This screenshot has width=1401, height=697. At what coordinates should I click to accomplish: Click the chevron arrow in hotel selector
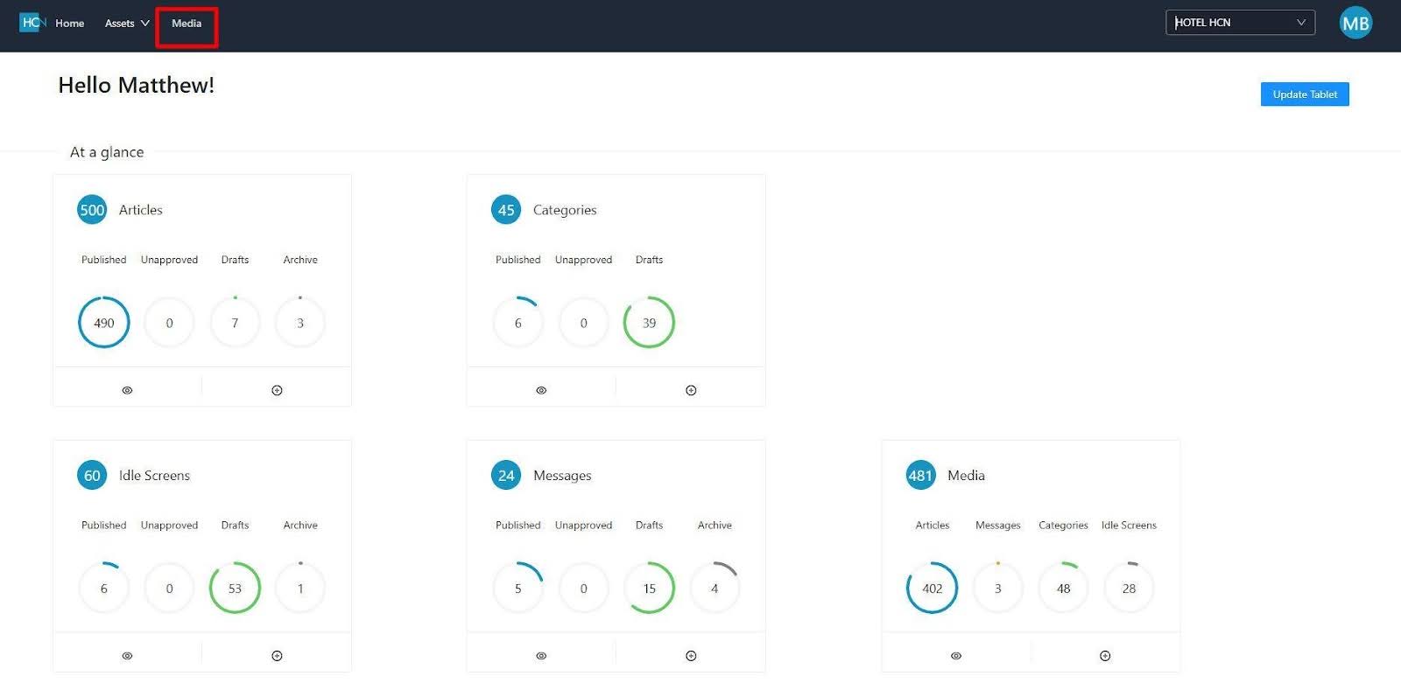pyautogui.click(x=1301, y=23)
